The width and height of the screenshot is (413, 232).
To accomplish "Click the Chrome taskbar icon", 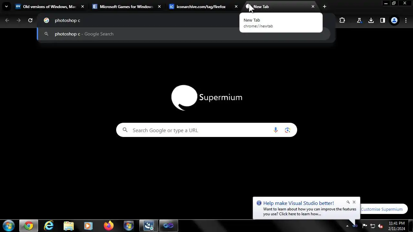I will (29, 226).
